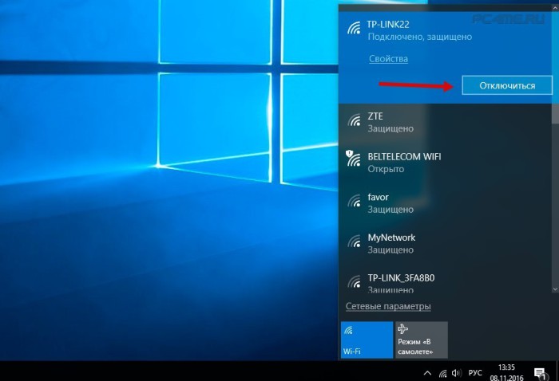Switch input language via РУС indicator
Viewport: 559px width, 381px height.
pos(475,373)
